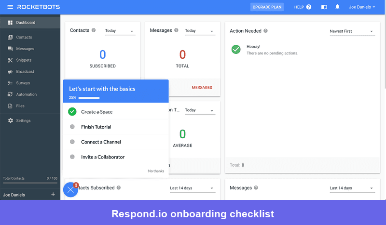Open Settings from sidebar
386x225 pixels.
(x=30, y=120)
